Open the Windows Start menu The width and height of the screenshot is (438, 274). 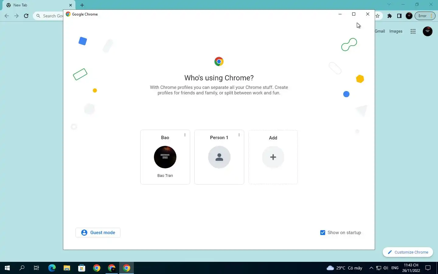(7, 268)
